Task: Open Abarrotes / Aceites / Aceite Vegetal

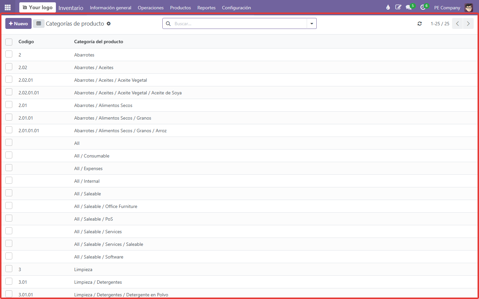Action: 110,80
